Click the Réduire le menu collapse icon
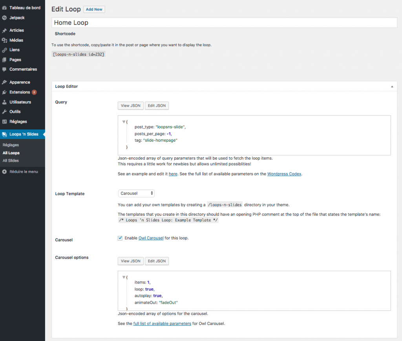Screen dimensions: 402x341 (4, 172)
